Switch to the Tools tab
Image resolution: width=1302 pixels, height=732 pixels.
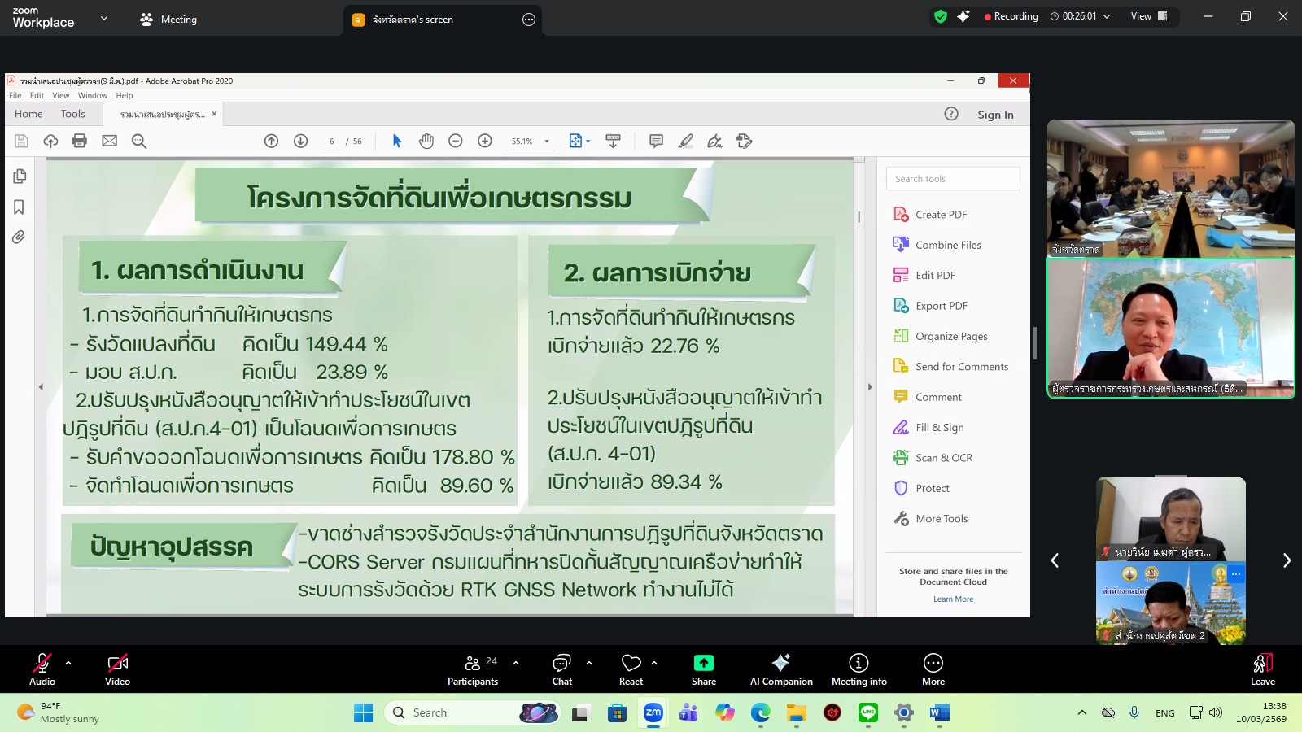72,114
